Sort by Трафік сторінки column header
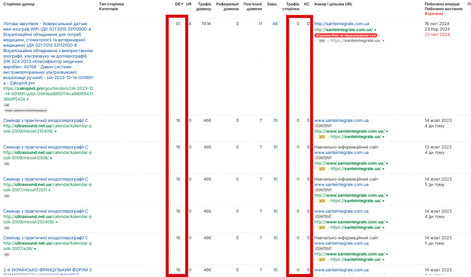Image resolution: width=471 pixels, height=277 pixels. [x=291, y=7]
